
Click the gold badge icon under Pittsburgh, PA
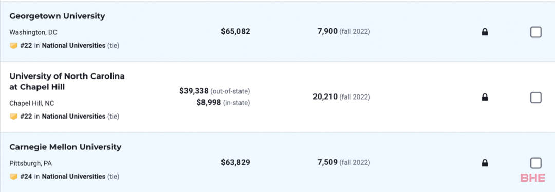coord(13,177)
